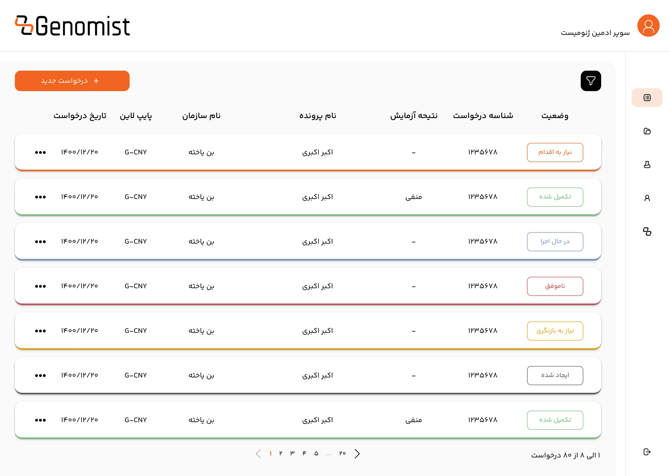The height and width of the screenshot is (476, 669).
Task: Go to pagination page ۳
Action: click(x=292, y=453)
